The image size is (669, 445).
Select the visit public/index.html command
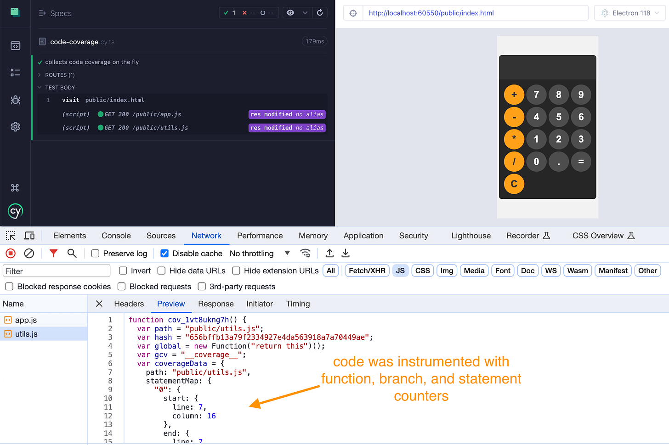[x=183, y=100]
